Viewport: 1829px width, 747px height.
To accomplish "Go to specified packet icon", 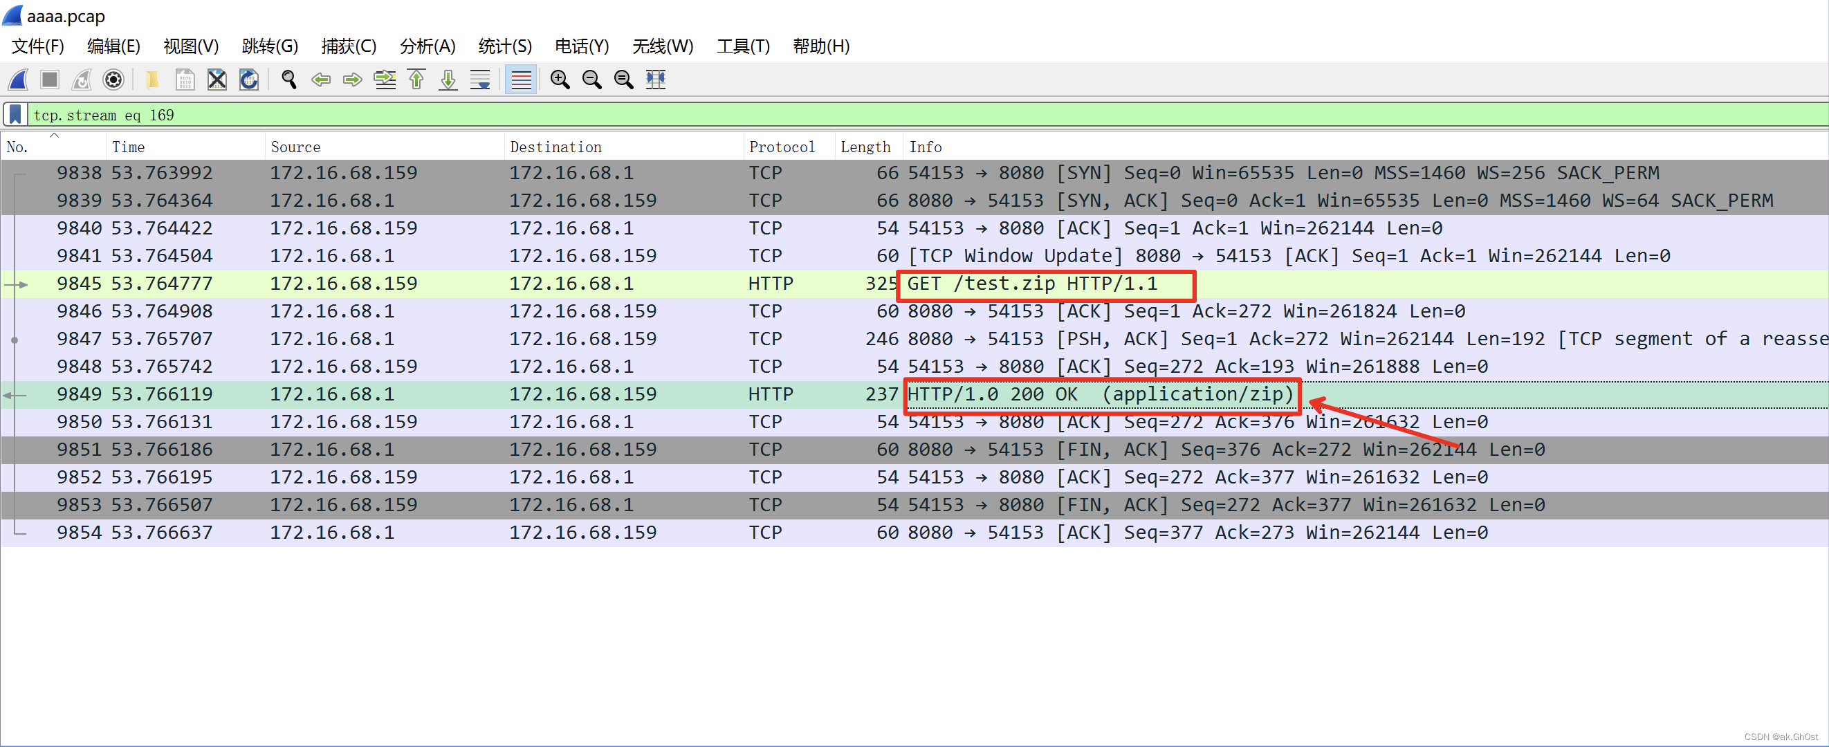I will tap(385, 80).
